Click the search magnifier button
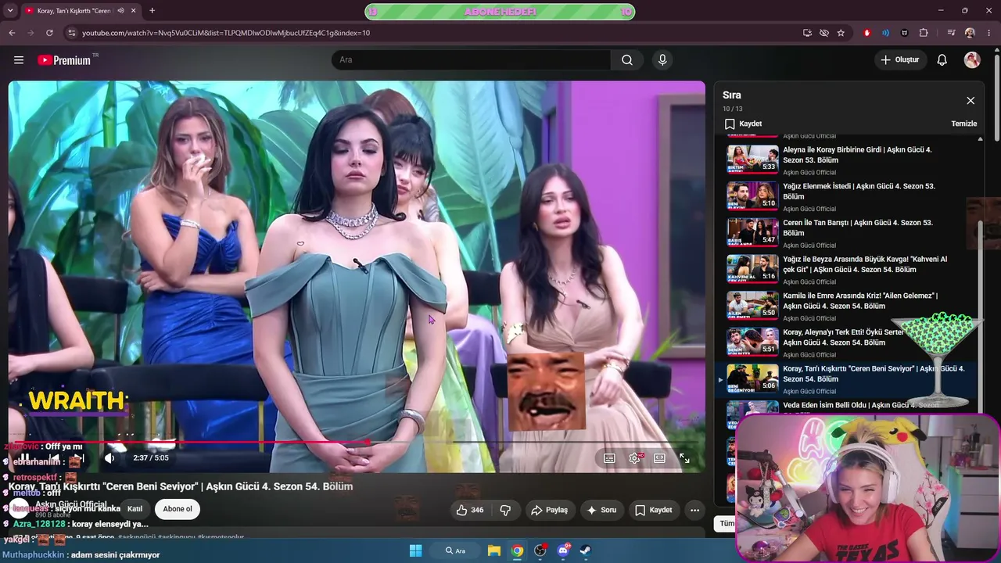This screenshot has height=563, width=1001. [x=627, y=60]
